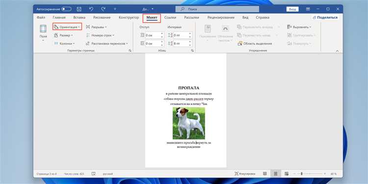Click the Повернуть rotate button
Screen dimensions: 368x184
299,44
